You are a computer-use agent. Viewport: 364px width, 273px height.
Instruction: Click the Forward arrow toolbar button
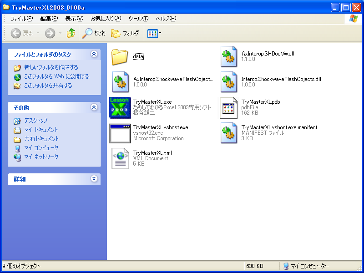click(50, 33)
